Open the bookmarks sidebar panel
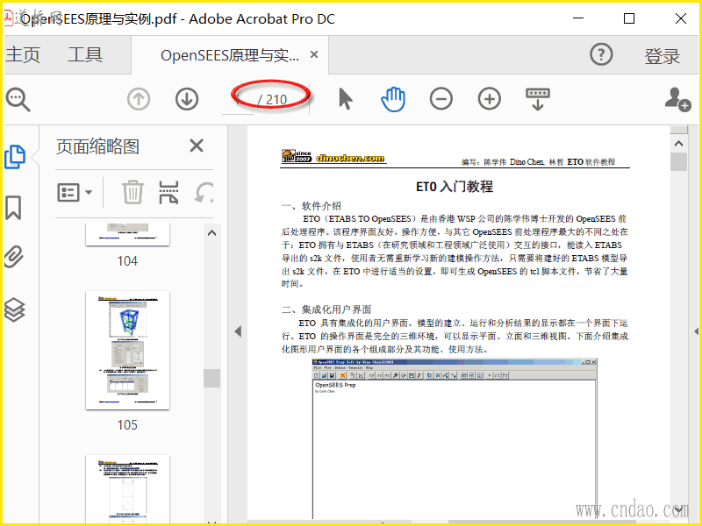This screenshot has height=526, width=702. 13,208
